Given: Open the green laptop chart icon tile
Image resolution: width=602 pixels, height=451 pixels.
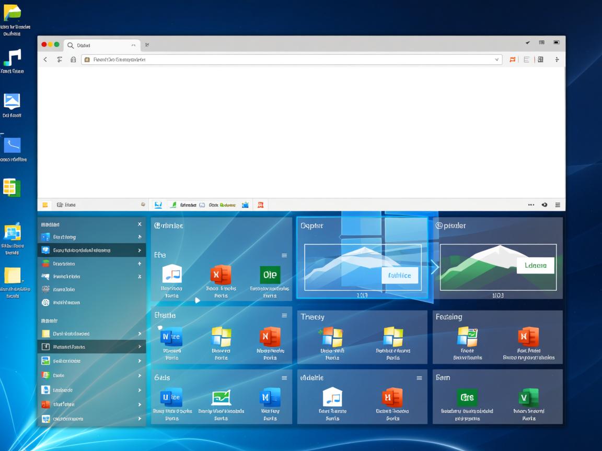Looking at the screenshot, I should point(221,397).
